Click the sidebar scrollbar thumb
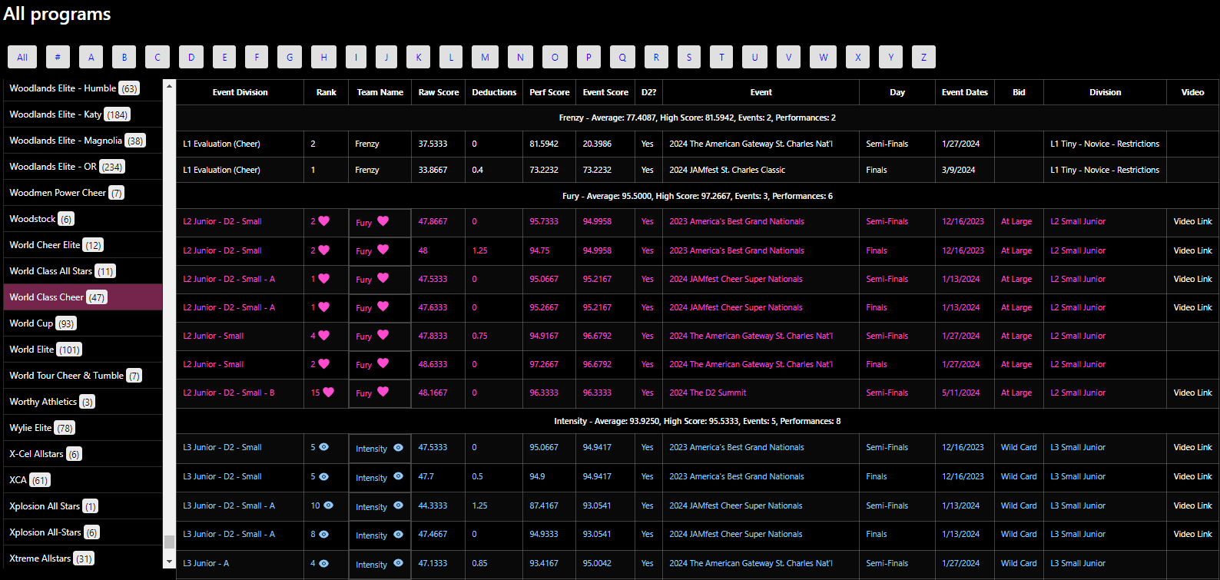Viewport: 1220px width, 580px height. point(169,542)
